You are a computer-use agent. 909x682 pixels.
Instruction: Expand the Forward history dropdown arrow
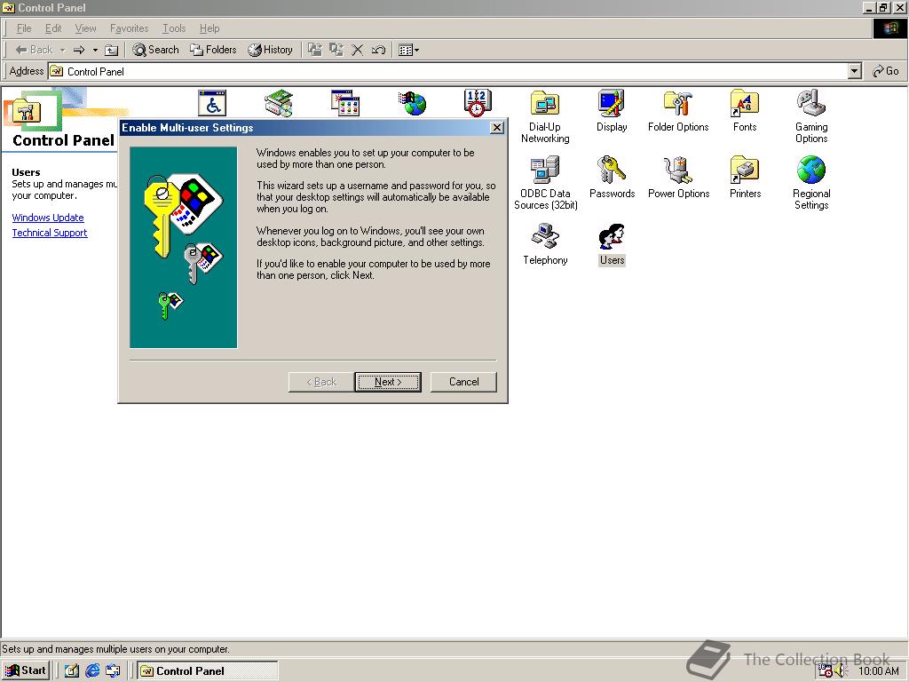[x=95, y=50]
